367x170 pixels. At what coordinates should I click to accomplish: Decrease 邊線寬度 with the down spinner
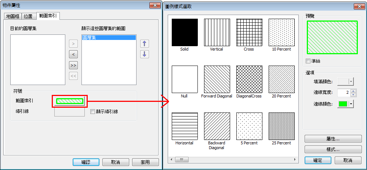click(x=354, y=95)
